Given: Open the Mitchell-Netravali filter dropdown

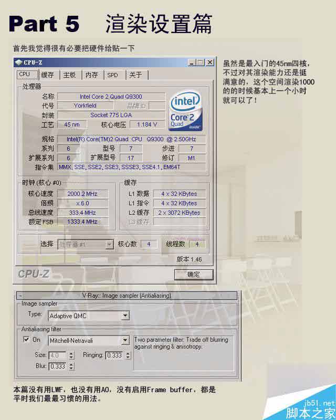Looking at the screenshot, I should (x=125, y=340).
